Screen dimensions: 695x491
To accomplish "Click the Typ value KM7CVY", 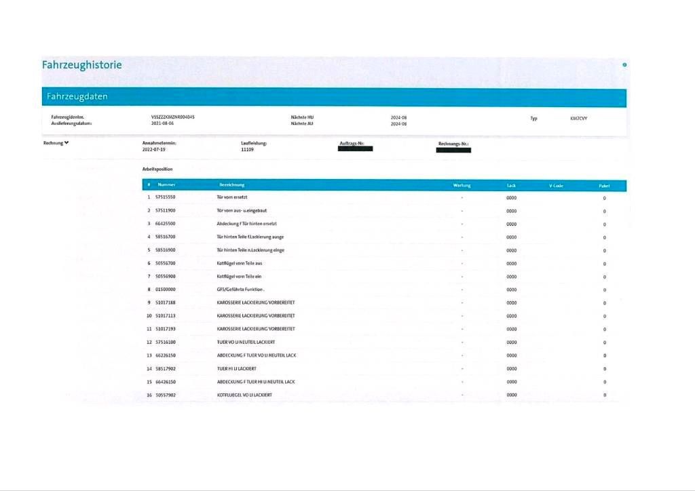I will tap(578, 118).
